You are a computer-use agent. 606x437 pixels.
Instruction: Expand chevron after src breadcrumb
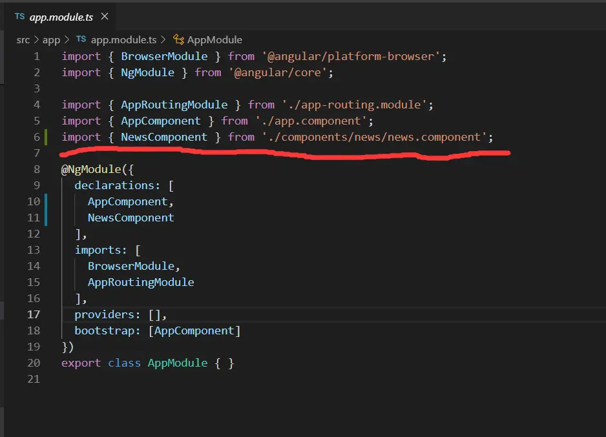(x=36, y=40)
